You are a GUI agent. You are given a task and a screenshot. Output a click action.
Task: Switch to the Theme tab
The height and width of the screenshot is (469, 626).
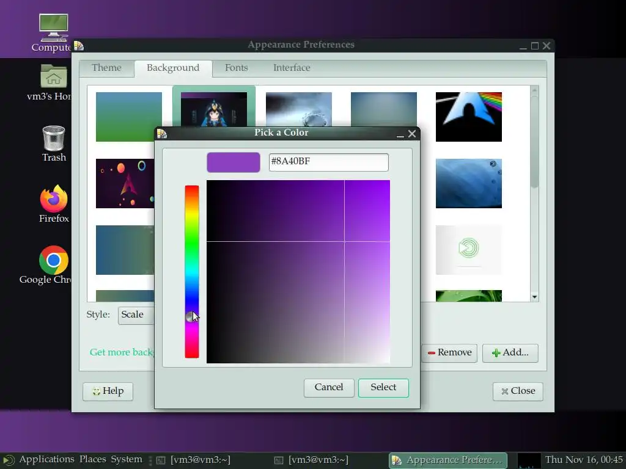click(x=106, y=68)
